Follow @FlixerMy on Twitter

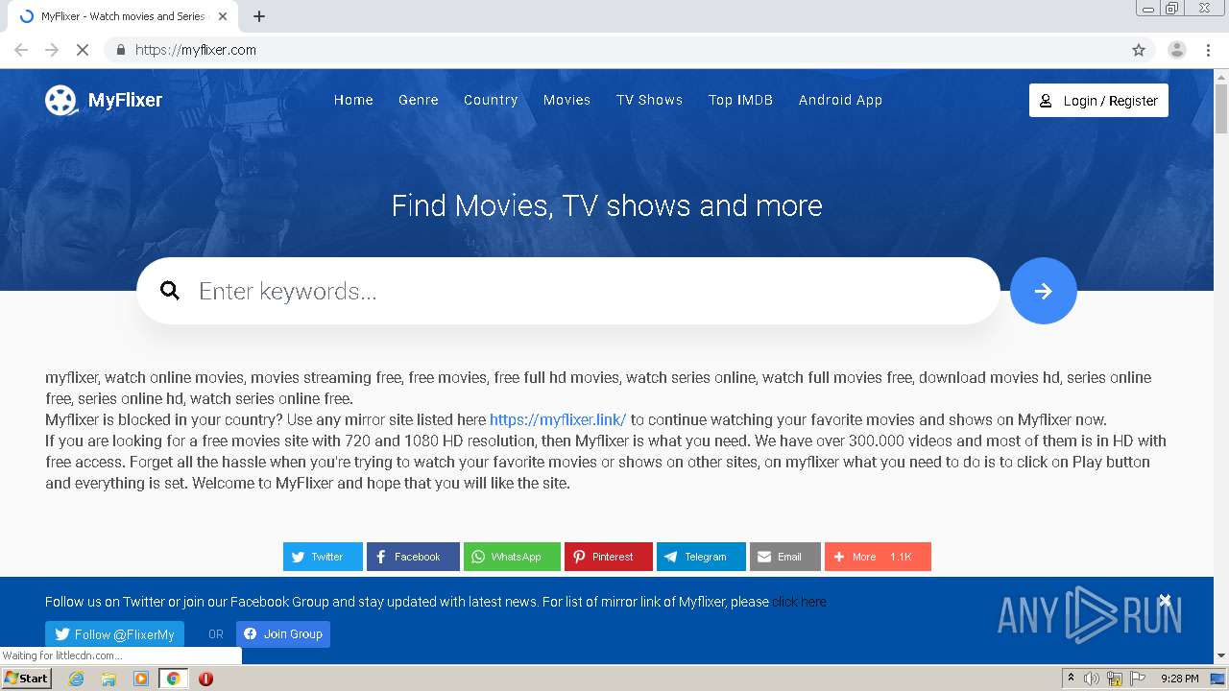click(x=114, y=634)
